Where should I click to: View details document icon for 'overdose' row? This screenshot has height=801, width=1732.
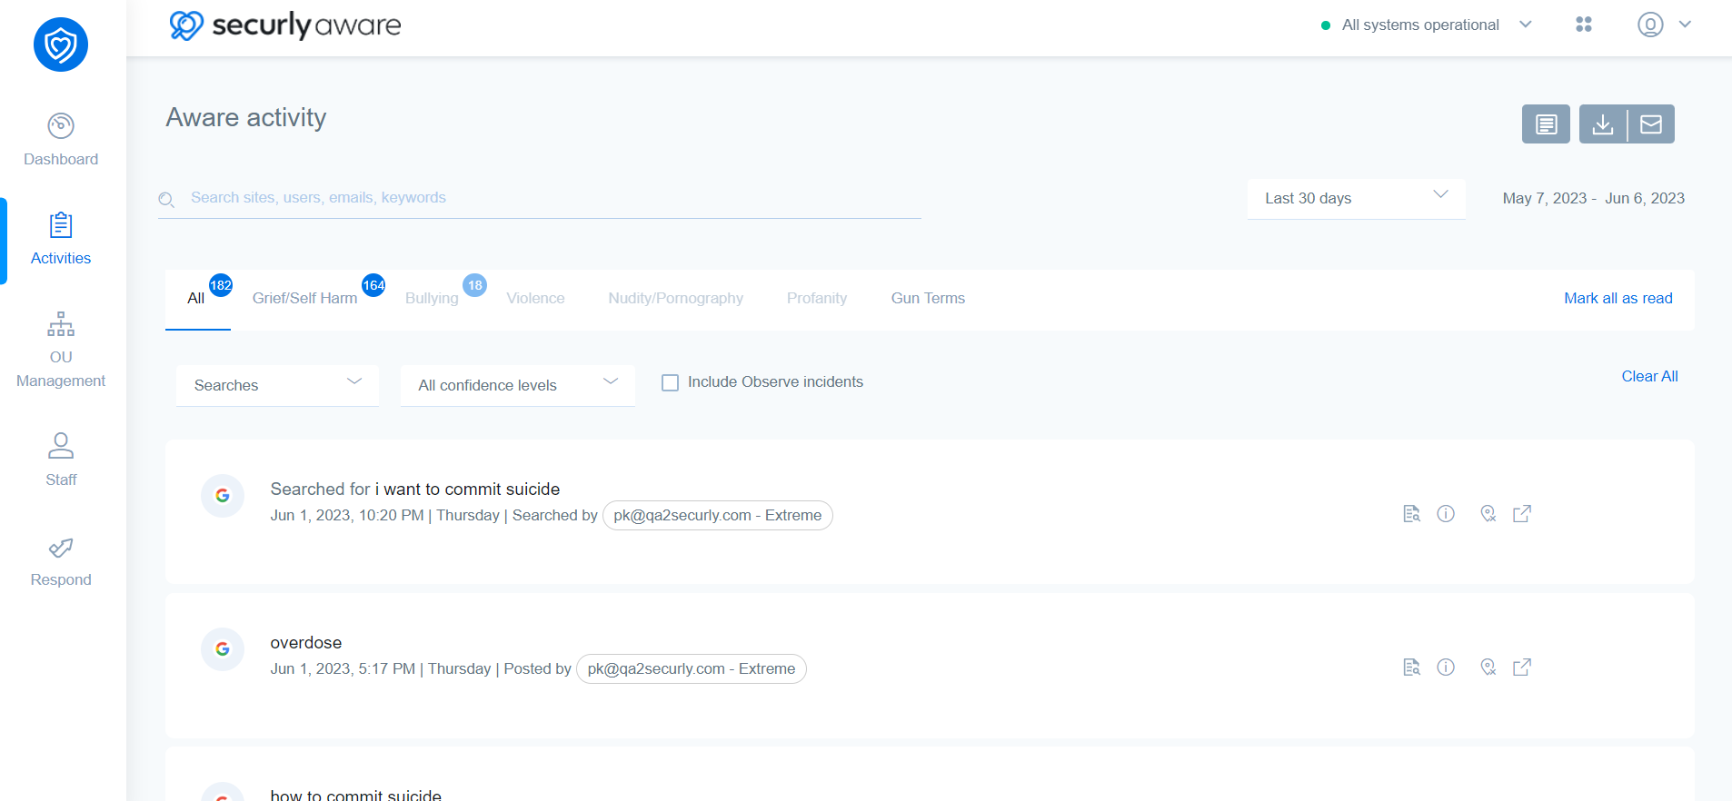click(x=1411, y=667)
